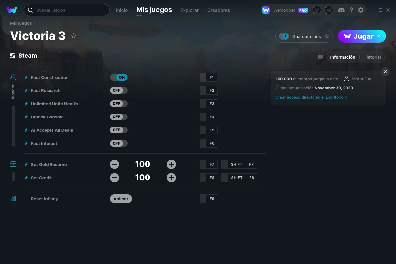Click the MrAntiFun creator name
This screenshot has height=264, width=396.
point(361,79)
